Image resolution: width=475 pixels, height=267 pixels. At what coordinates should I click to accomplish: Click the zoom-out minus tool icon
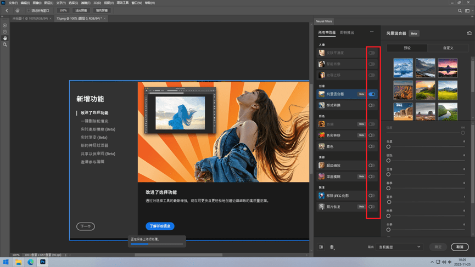[x=5, y=32]
